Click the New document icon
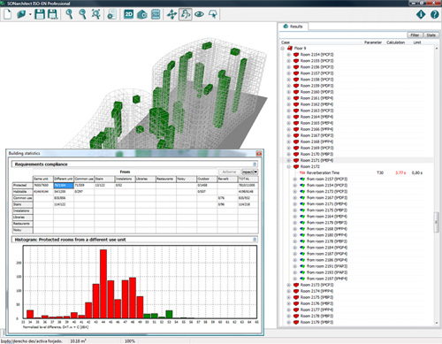 coord(8,14)
